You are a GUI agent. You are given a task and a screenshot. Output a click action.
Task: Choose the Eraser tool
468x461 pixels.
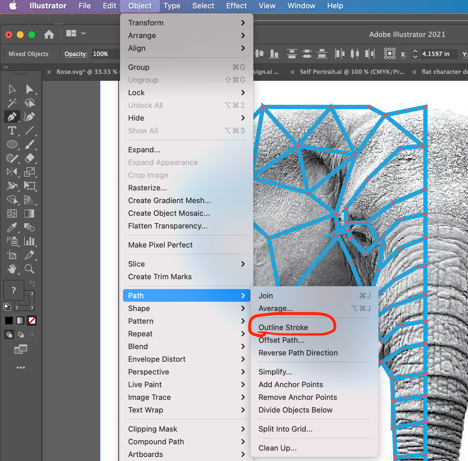pyautogui.click(x=30, y=158)
